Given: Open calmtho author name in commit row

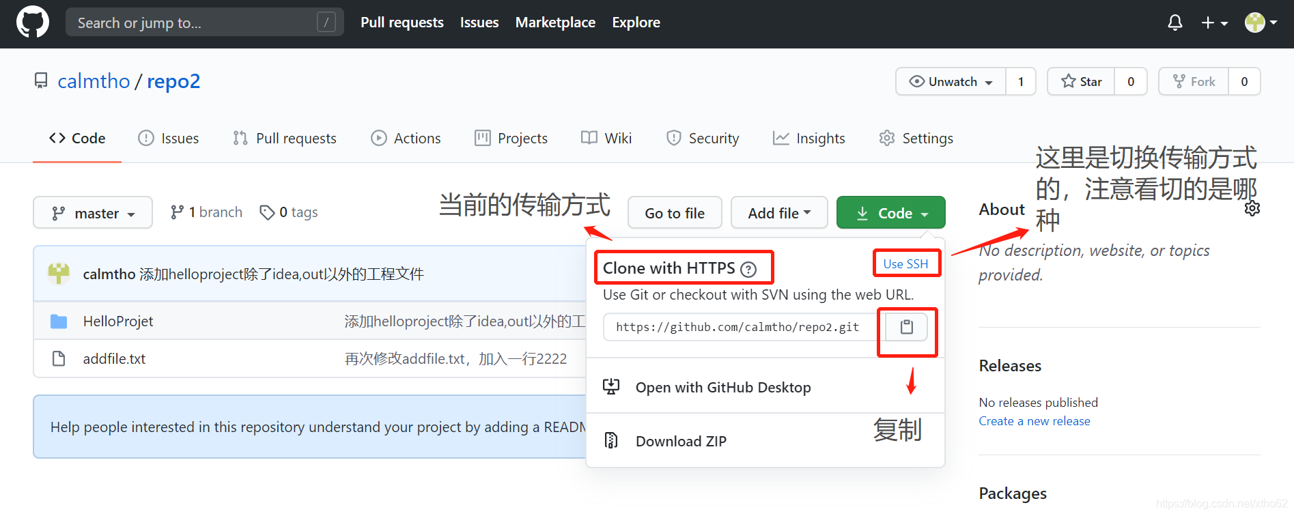Looking at the screenshot, I should pyautogui.click(x=109, y=274).
